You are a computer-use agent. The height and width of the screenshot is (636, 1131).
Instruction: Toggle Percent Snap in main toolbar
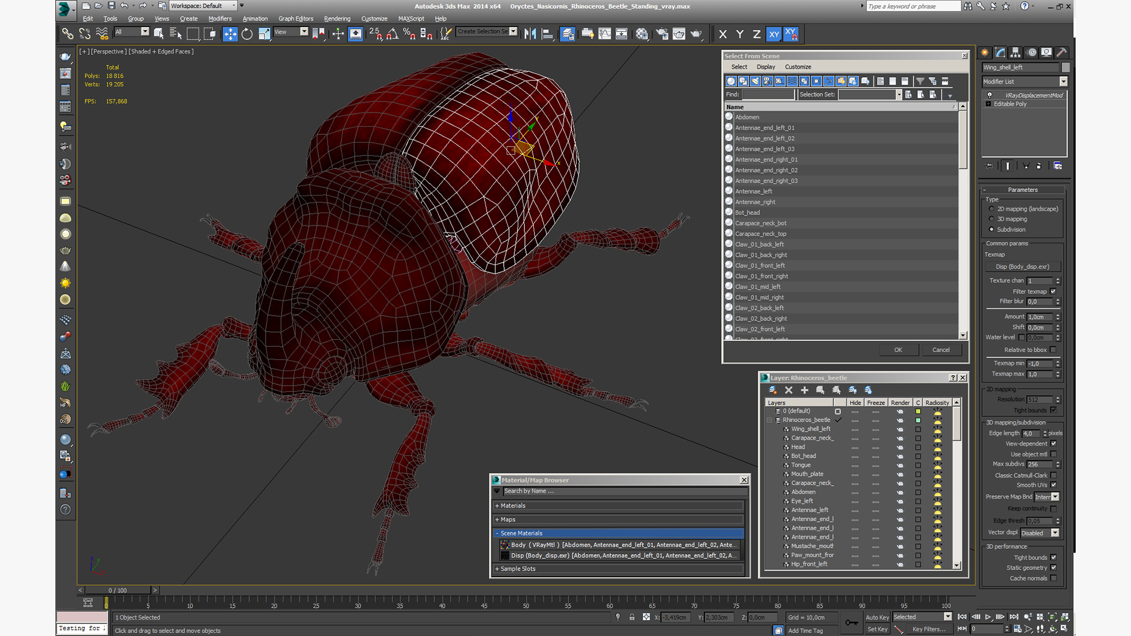point(409,34)
